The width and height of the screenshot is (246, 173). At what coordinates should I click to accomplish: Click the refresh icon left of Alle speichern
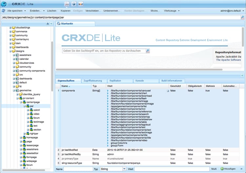[x=4, y=11]
